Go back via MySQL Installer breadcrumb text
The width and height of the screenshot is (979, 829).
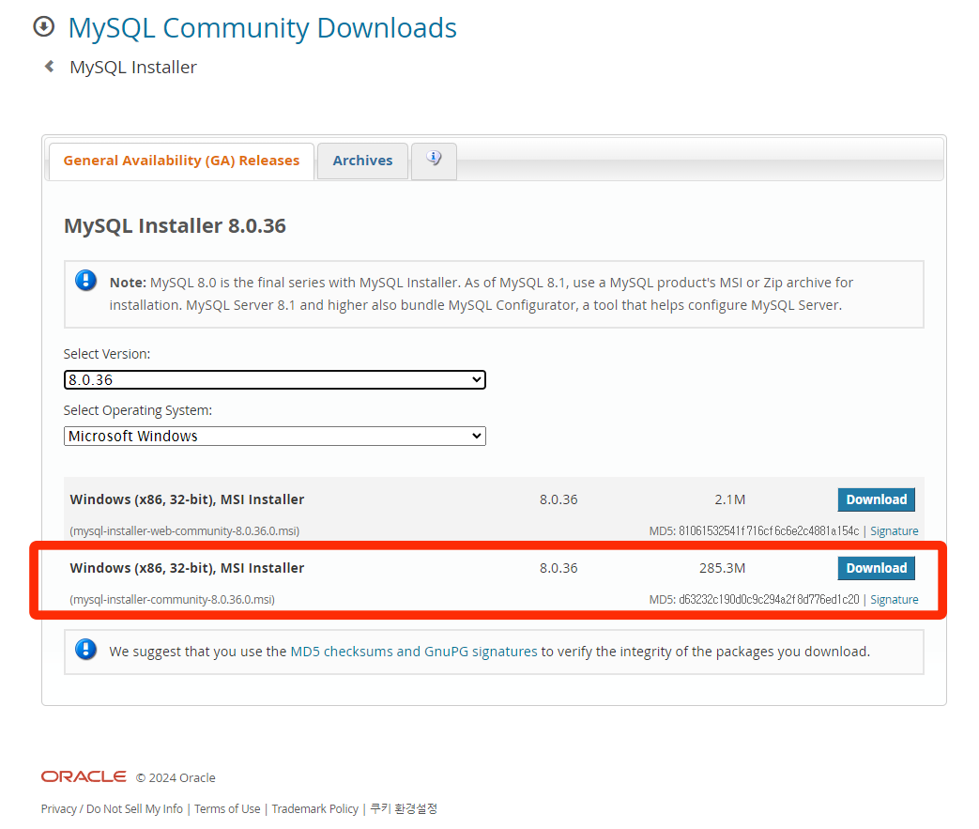coord(133,67)
